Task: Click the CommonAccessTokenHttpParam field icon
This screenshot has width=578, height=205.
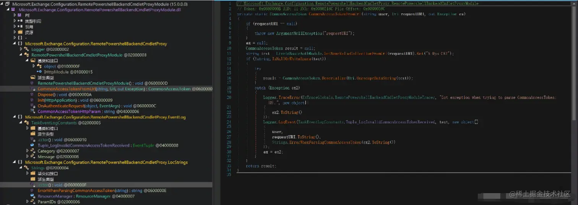Action: tap(33, 111)
